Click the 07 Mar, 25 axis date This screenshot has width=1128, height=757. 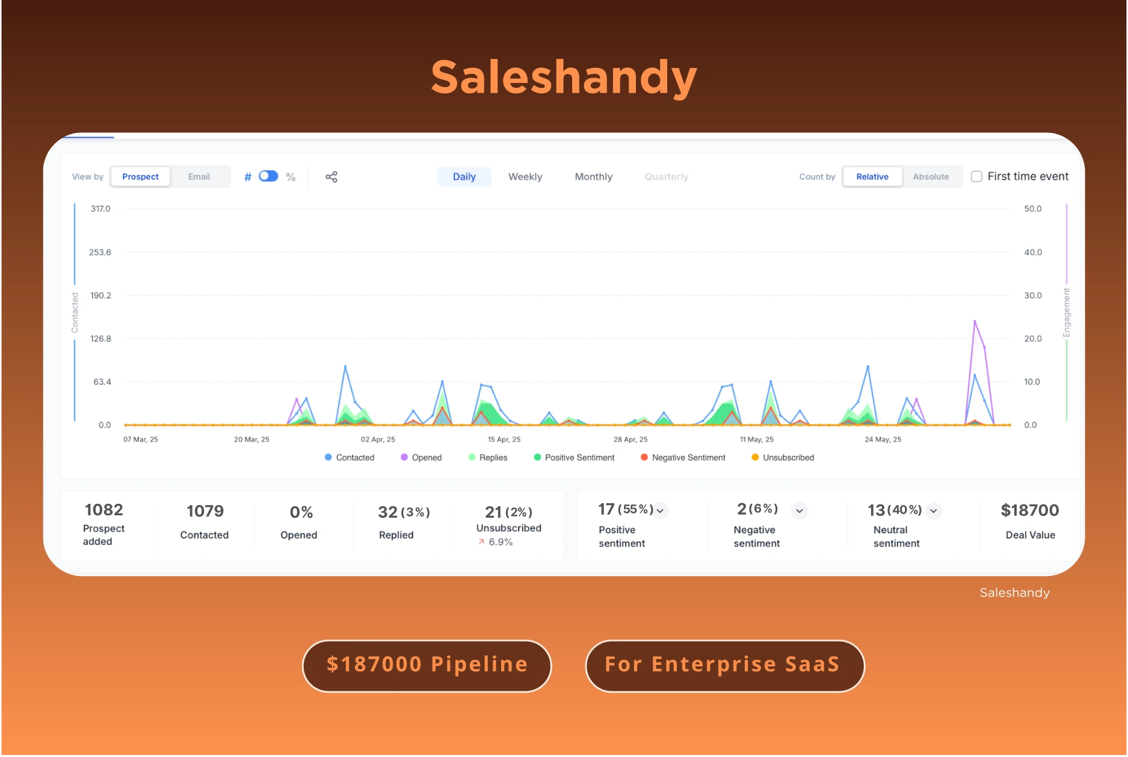pyautogui.click(x=141, y=440)
